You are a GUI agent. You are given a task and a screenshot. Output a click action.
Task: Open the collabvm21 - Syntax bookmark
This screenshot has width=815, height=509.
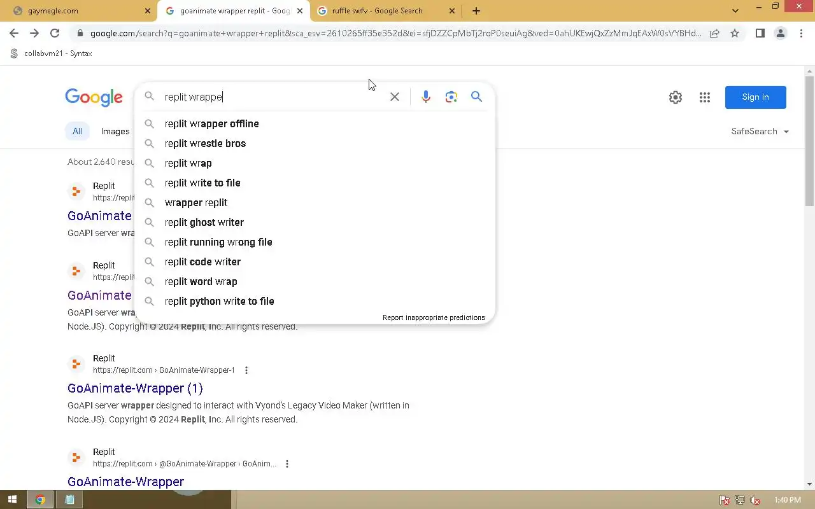52,53
